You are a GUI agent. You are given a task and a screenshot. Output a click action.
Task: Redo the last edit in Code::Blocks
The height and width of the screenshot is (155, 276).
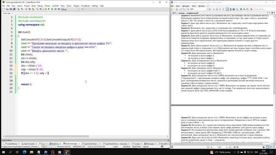pyautogui.click(x=22, y=9)
